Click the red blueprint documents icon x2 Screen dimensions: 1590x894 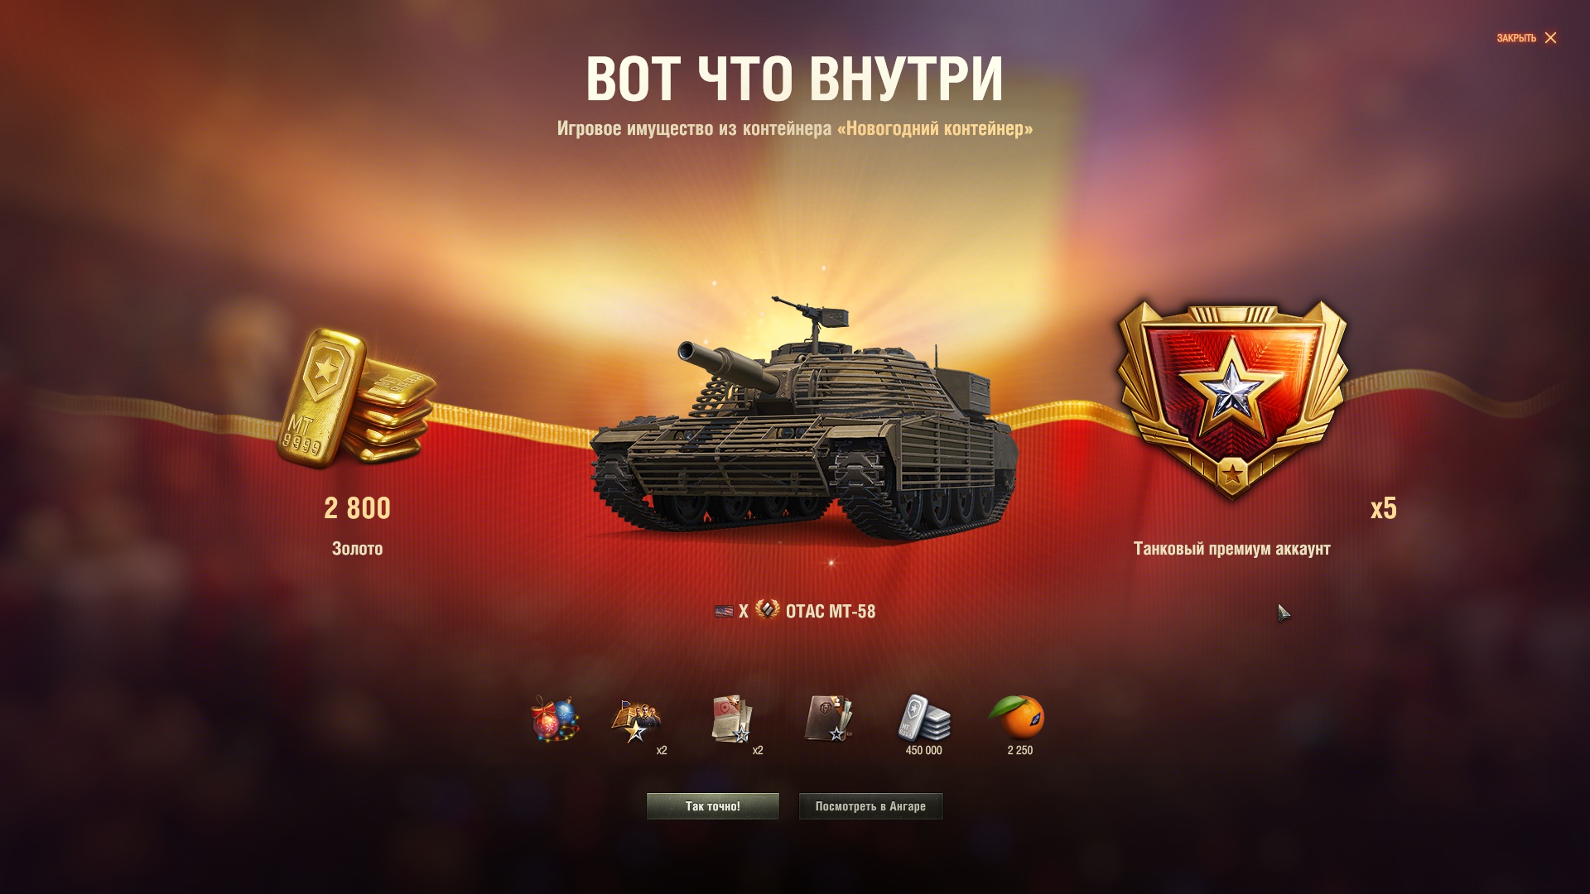pyautogui.click(x=732, y=719)
